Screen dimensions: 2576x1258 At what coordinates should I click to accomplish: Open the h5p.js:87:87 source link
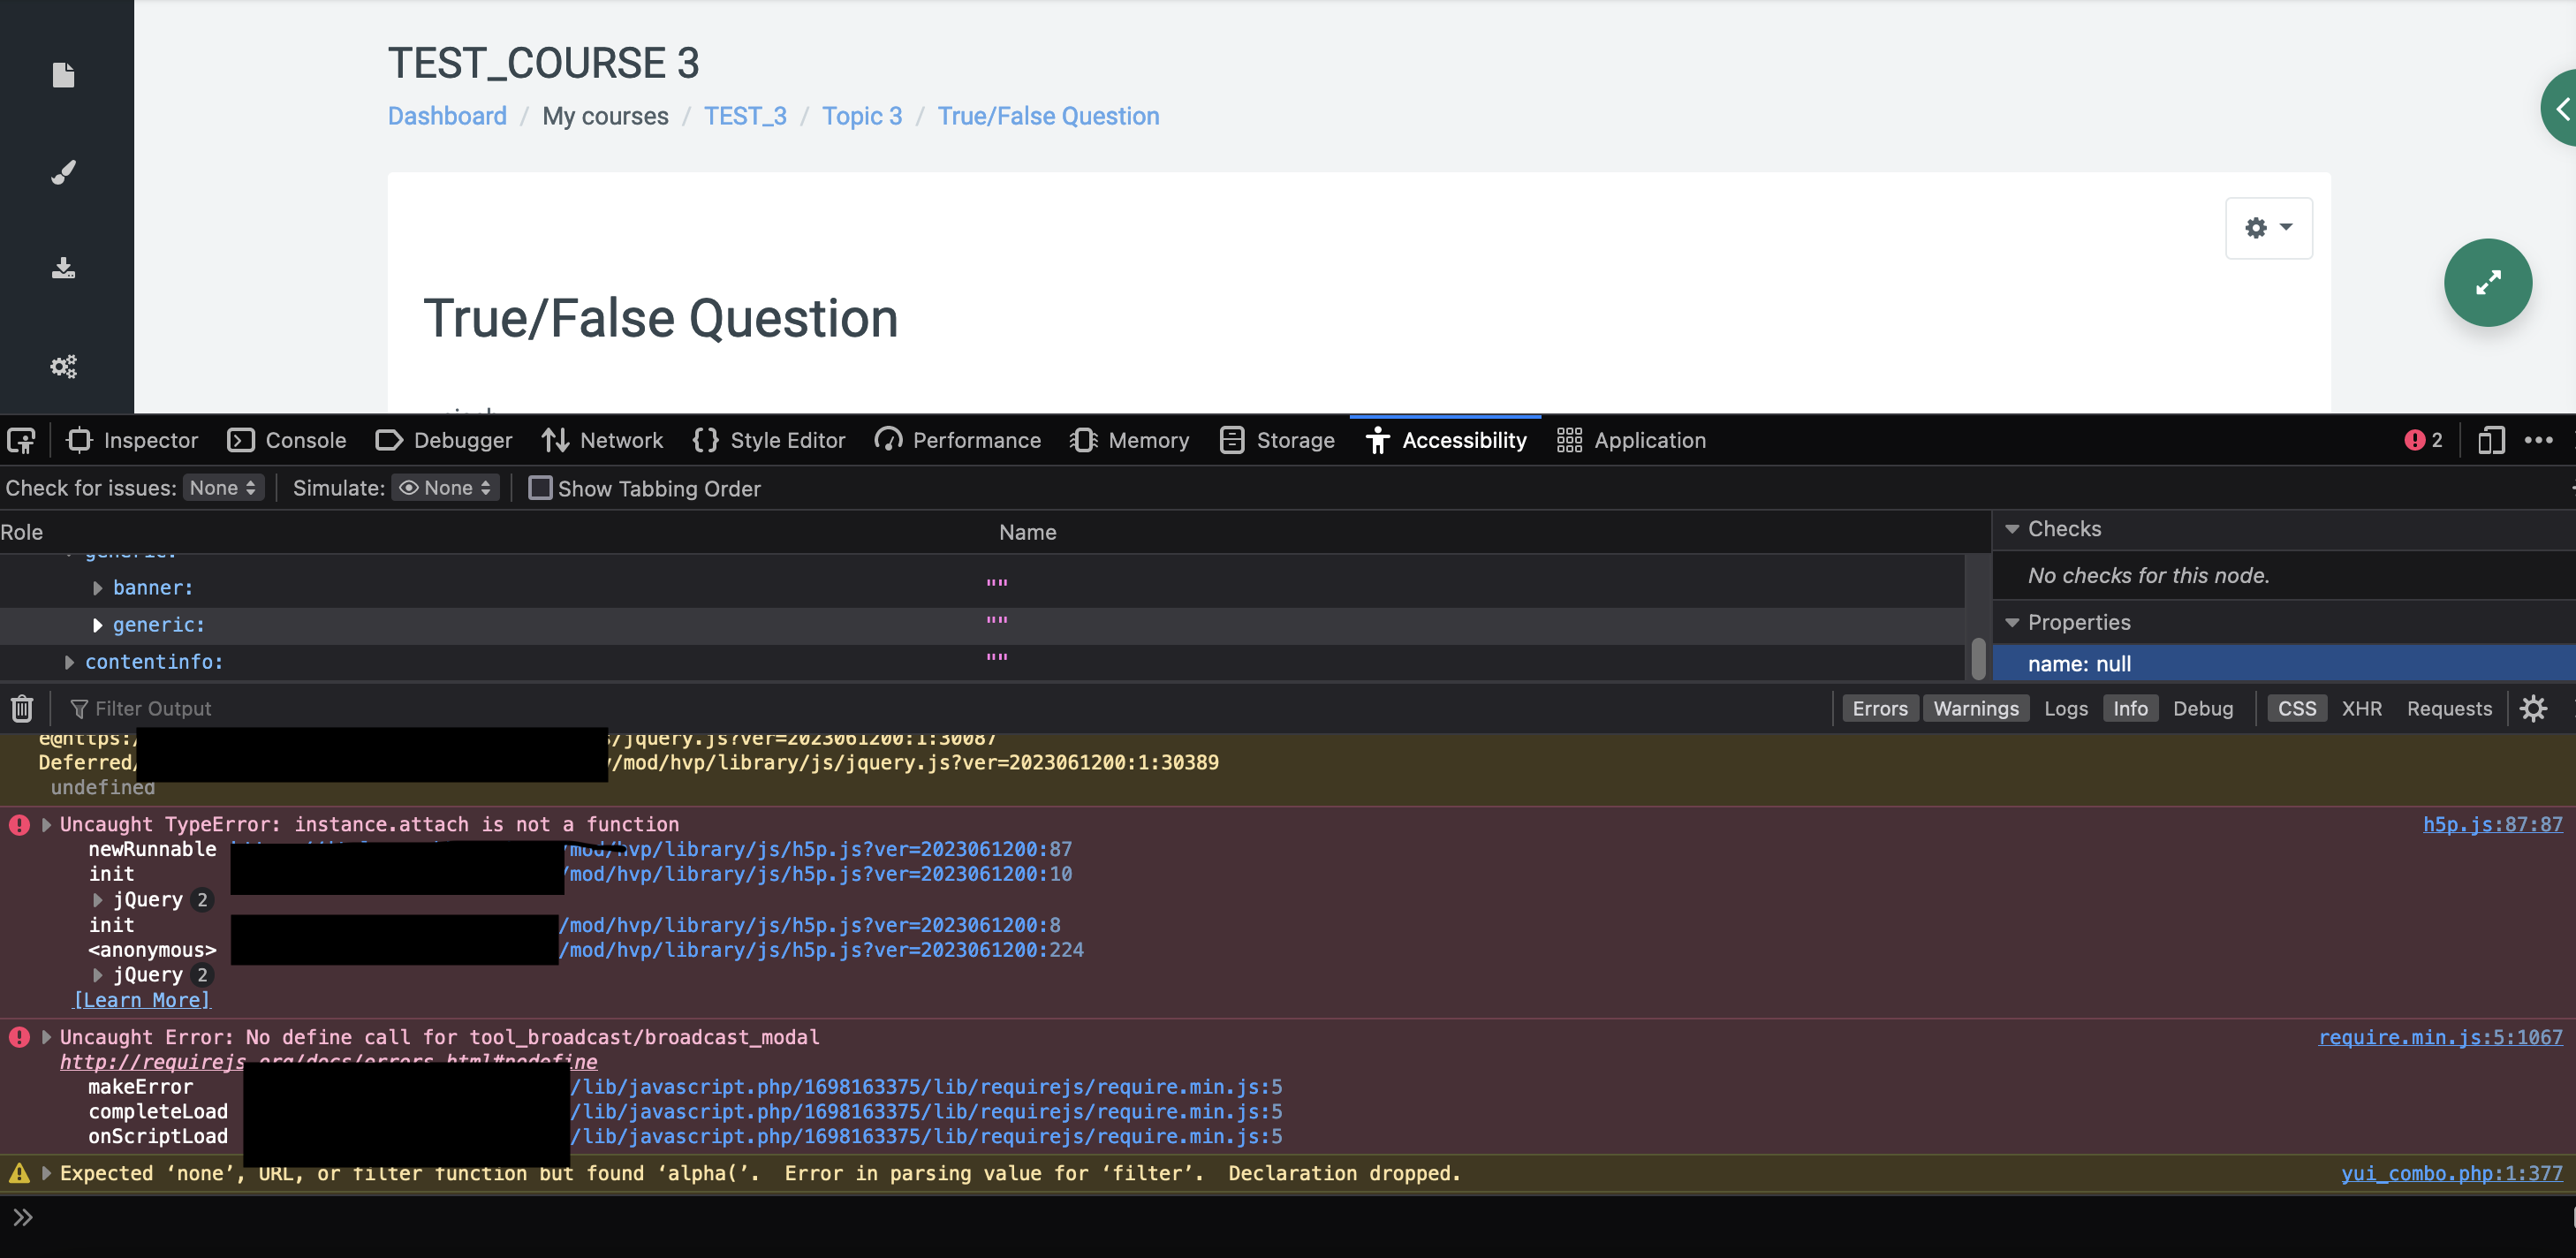[2492, 824]
